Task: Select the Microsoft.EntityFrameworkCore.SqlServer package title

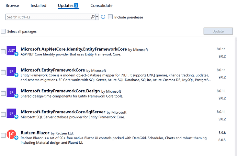Action: (63, 112)
